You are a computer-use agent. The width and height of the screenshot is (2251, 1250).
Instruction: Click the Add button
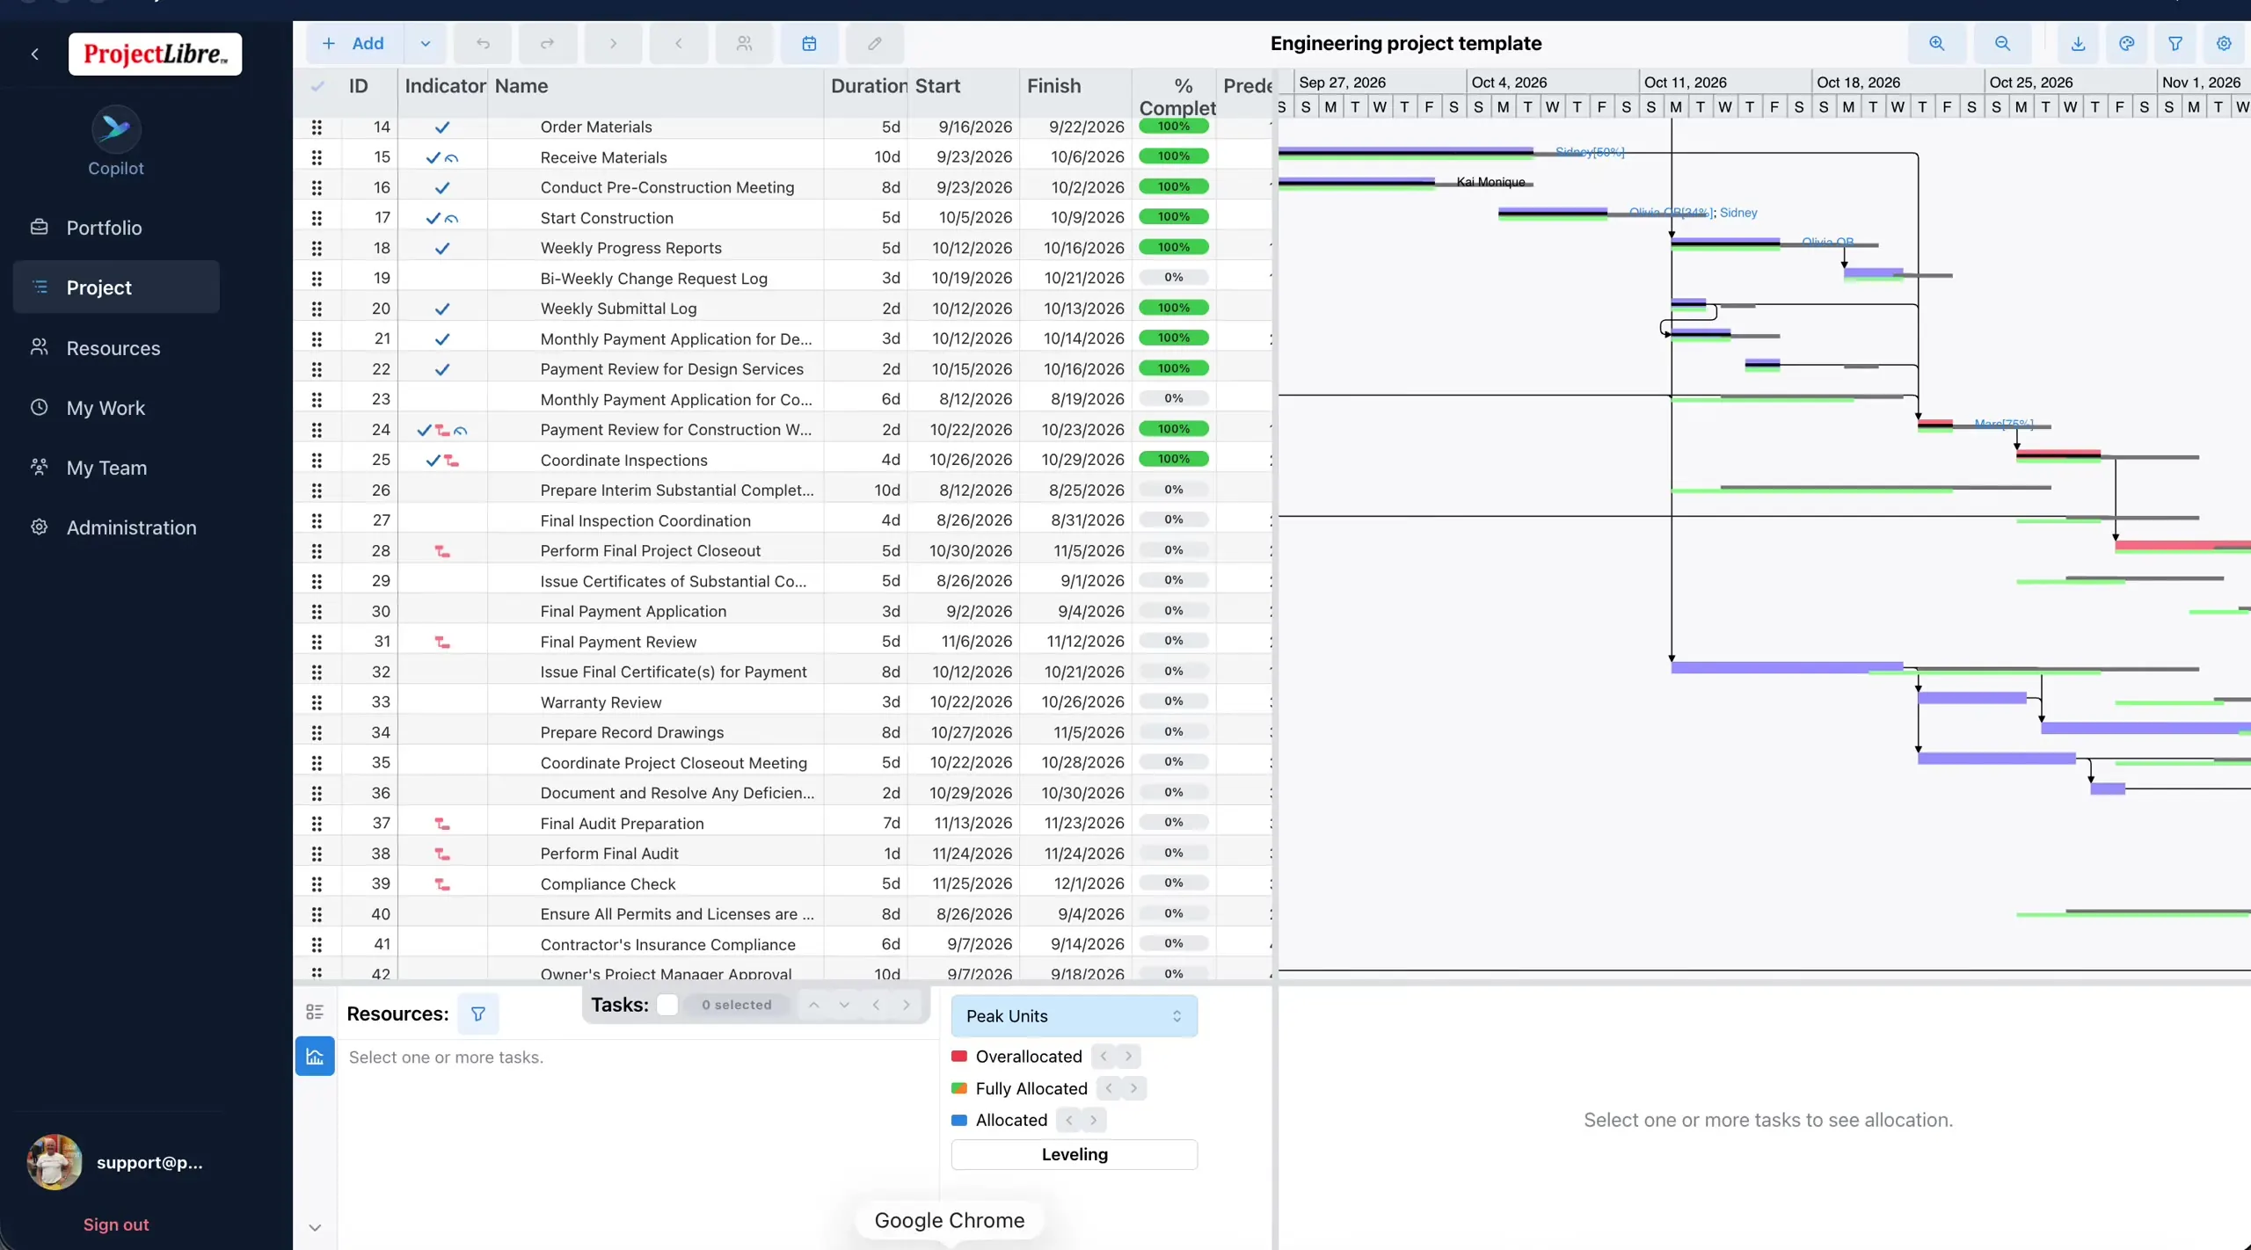click(355, 43)
